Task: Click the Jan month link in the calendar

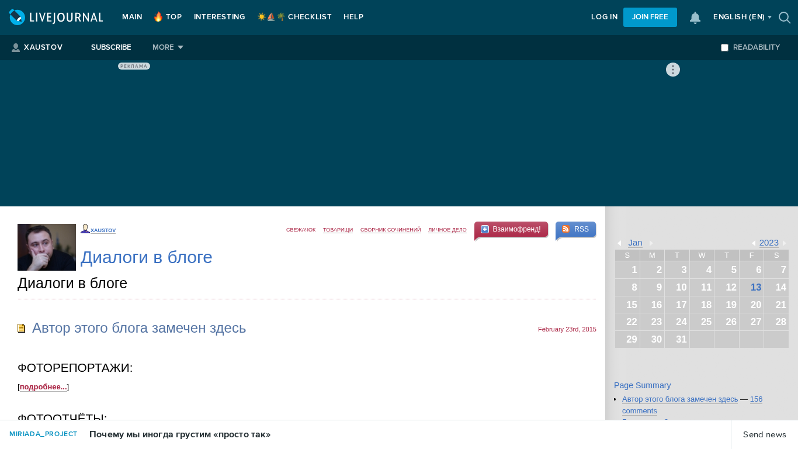Action: pos(635,243)
